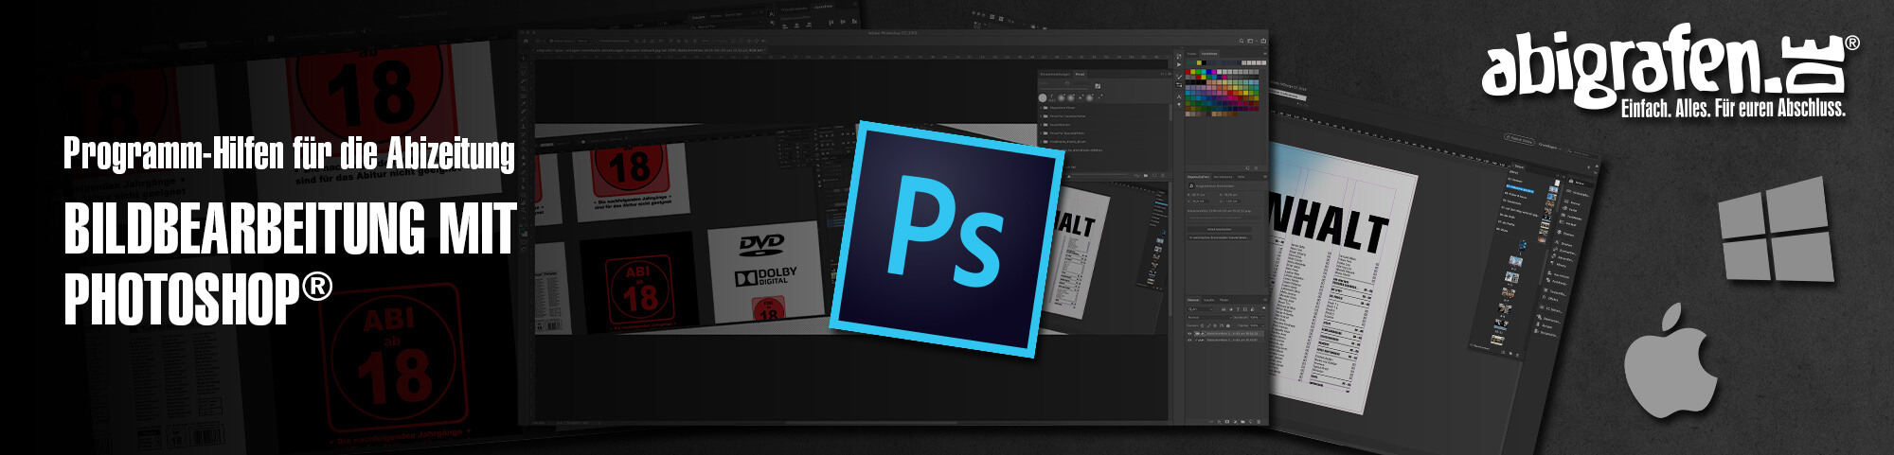Hide the top layer via its eye icon

pos(1189,334)
